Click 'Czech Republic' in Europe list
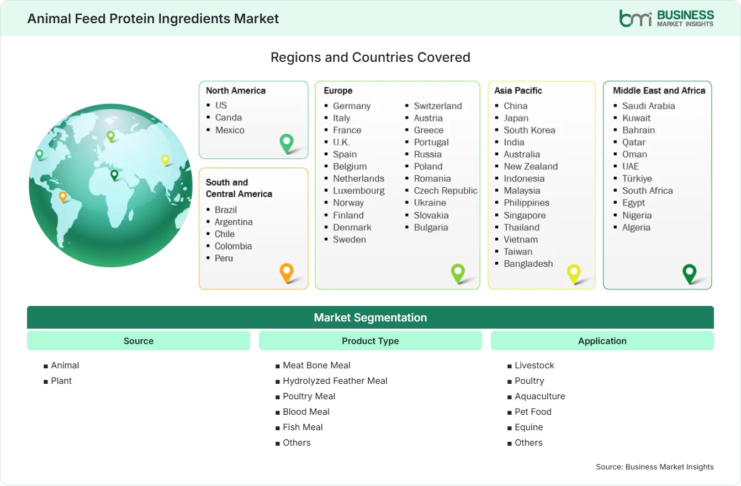741x486 pixels. [x=446, y=191]
